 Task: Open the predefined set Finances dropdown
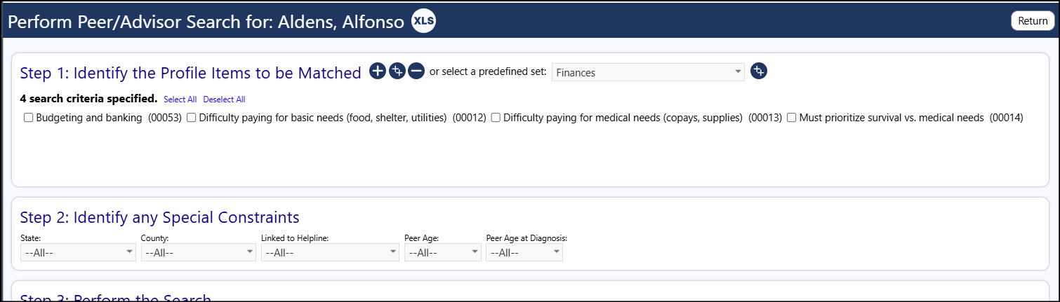(648, 71)
